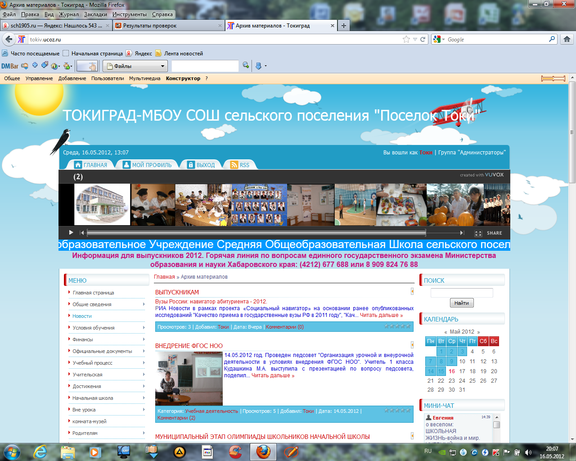Click the 'ГЛАВНАЯ' site navigation tab
The height and width of the screenshot is (461, 576).
tap(91, 165)
